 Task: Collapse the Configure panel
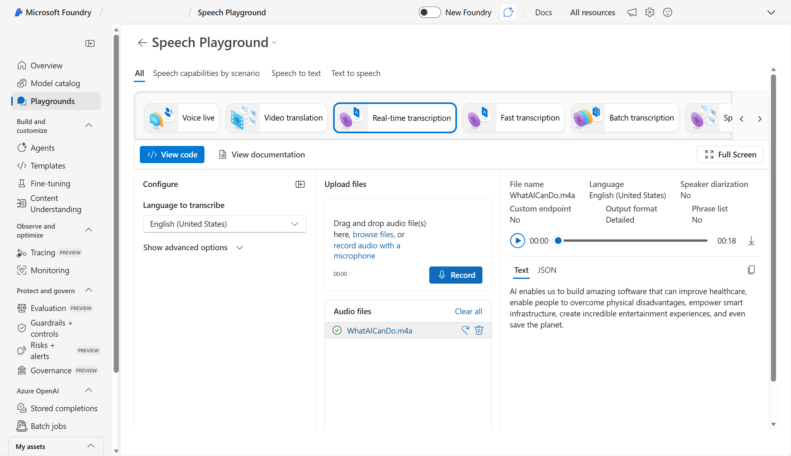(300, 184)
